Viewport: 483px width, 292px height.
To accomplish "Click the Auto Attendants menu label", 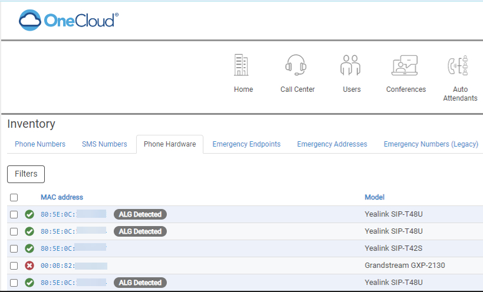I will 460,94.
